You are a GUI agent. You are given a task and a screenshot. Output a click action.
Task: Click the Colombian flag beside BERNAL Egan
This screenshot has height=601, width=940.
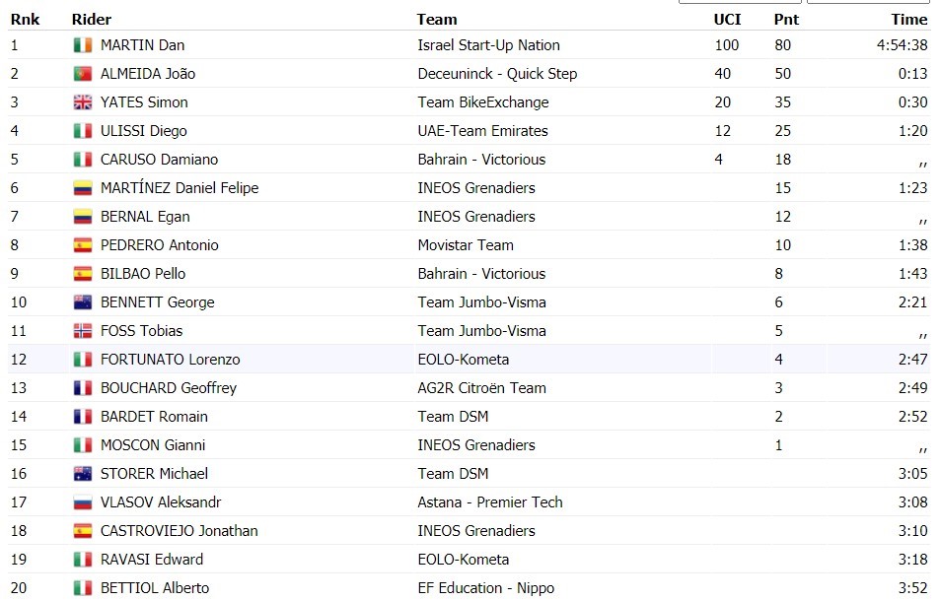[x=83, y=217]
